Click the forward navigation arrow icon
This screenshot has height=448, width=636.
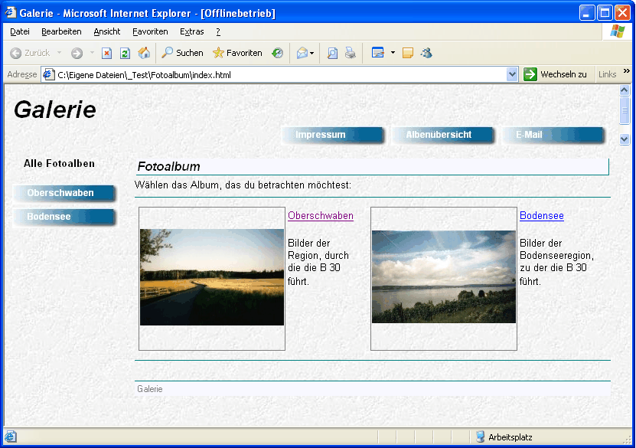[x=77, y=53]
